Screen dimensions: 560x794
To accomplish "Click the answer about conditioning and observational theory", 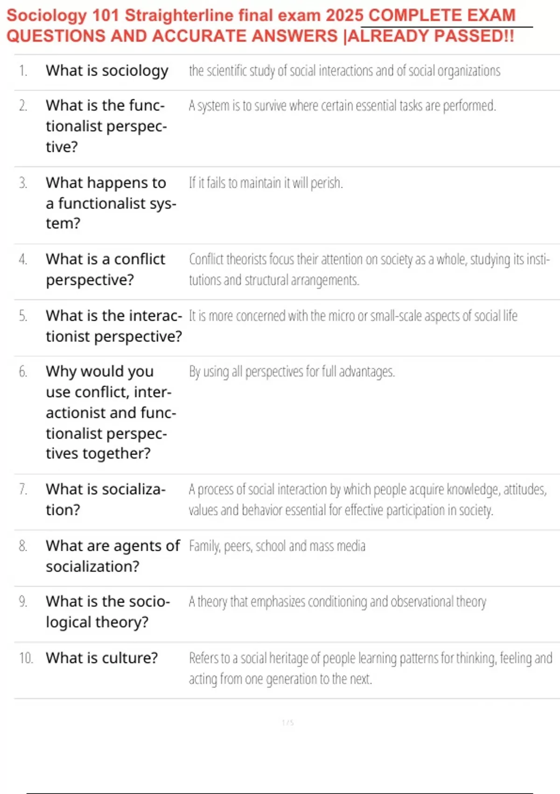I will click(x=337, y=602).
